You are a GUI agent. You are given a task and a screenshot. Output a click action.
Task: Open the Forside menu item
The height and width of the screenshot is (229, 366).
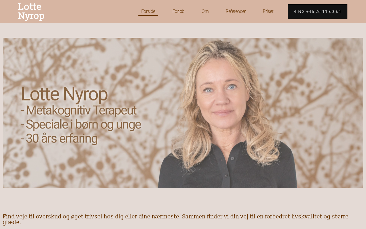(x=148, y=11)
